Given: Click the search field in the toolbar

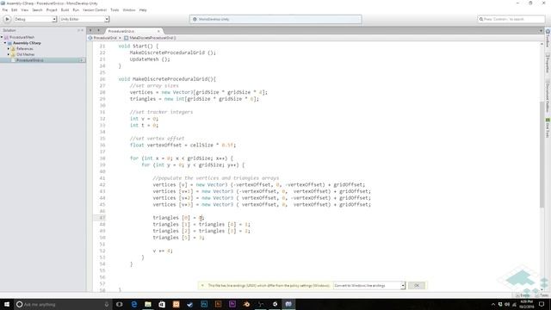Looking at the screenshot, I should (511, 19).
